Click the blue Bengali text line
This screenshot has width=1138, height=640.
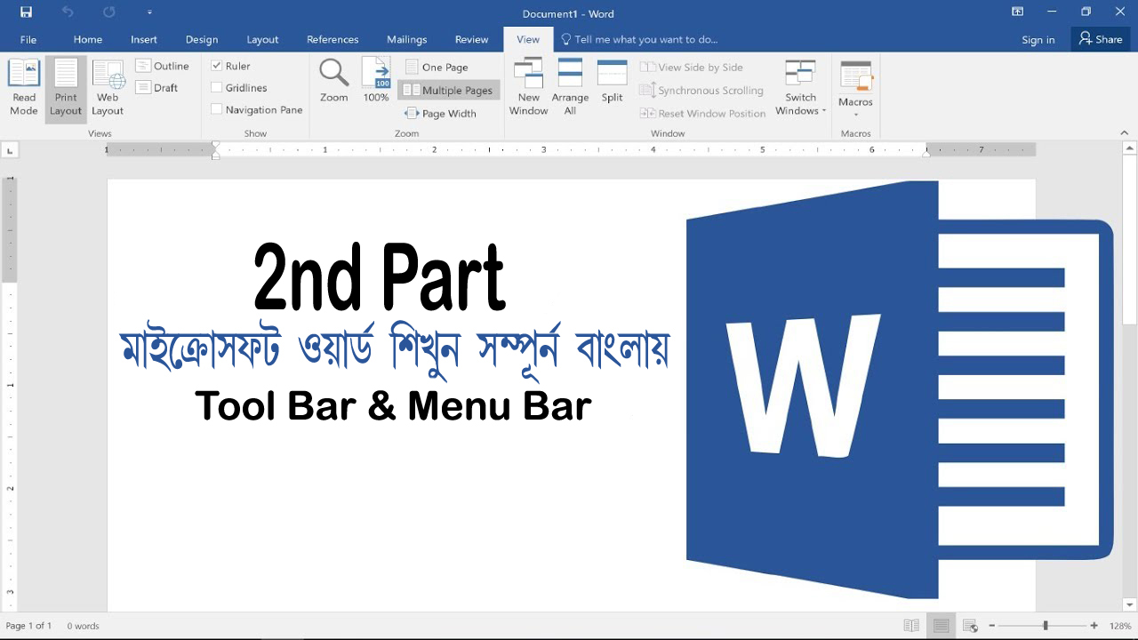(x=395, y=349)
